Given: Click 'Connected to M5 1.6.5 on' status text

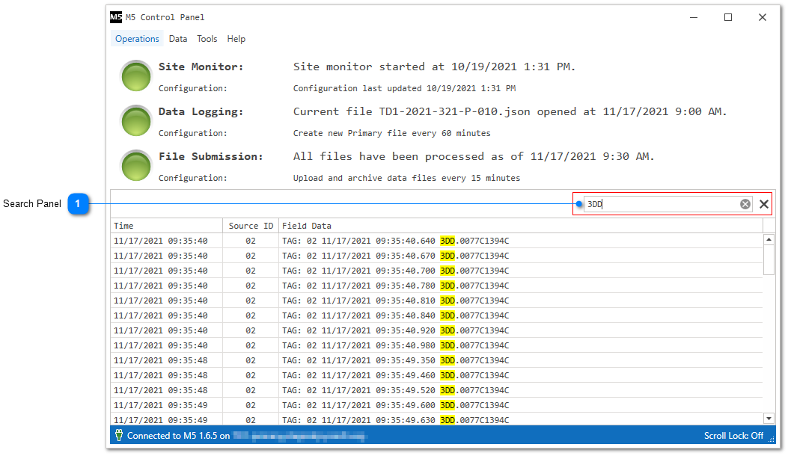Looking at the screenshot, I should [178, 435].
